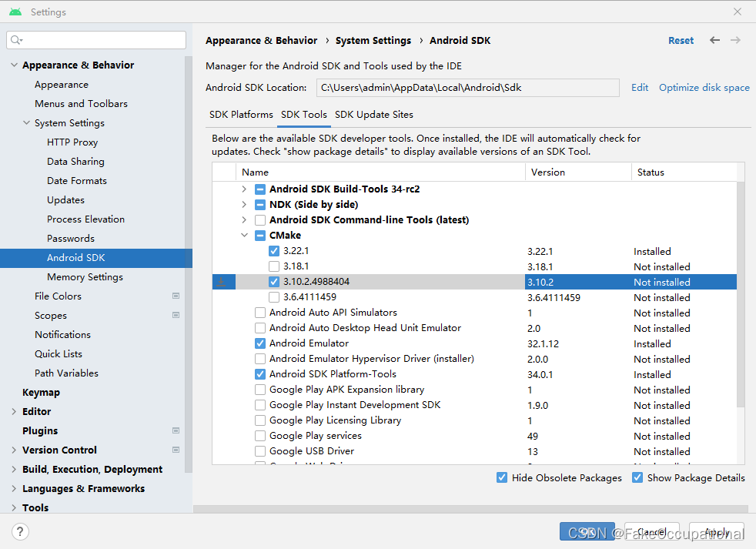Image resolution: width=756 pixels, height=549 pixels.
Task: Click the project-level icon beside Plugins
Action: [x=176, y=430]
